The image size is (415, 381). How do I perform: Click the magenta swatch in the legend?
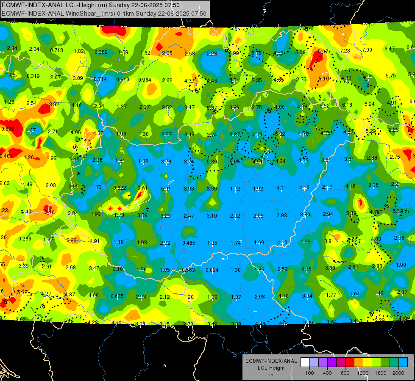[x=341, y=362]
